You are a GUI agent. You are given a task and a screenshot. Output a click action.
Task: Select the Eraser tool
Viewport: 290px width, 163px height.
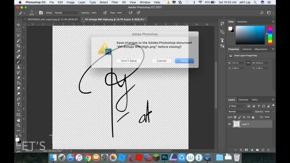tap(18, 78)
